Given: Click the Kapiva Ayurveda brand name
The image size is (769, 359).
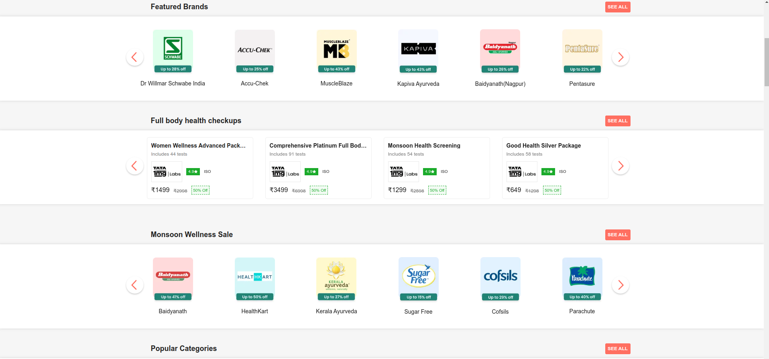Looking at the screenshot, I should click(418, 84).
